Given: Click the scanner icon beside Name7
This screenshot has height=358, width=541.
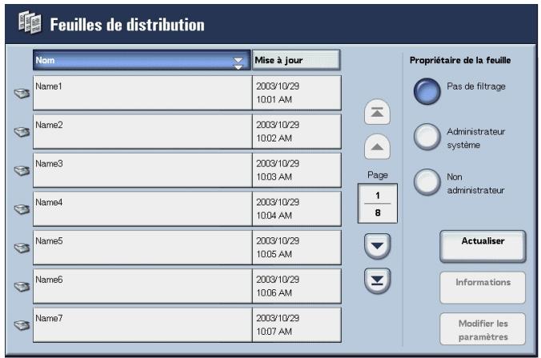Looking at the screenshot, I should point(22,324).
